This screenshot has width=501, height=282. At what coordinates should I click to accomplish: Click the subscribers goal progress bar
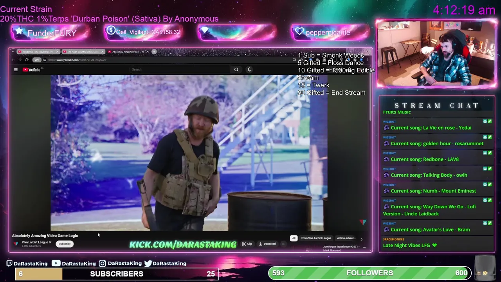(x=117, y=274)
